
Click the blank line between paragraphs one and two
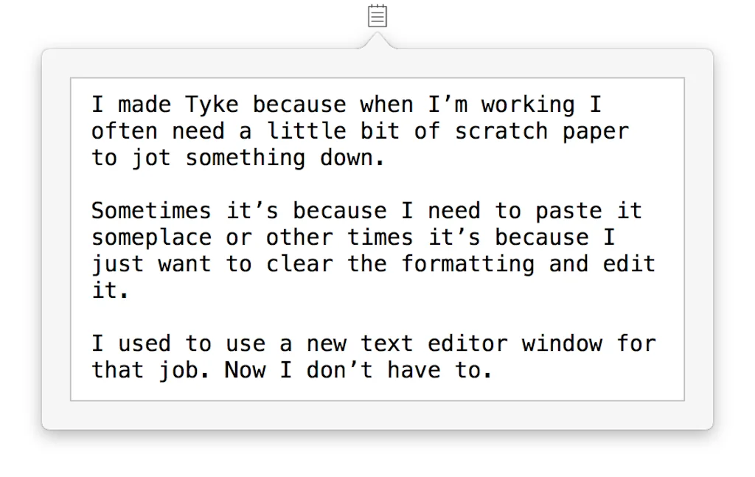(295, 184)
